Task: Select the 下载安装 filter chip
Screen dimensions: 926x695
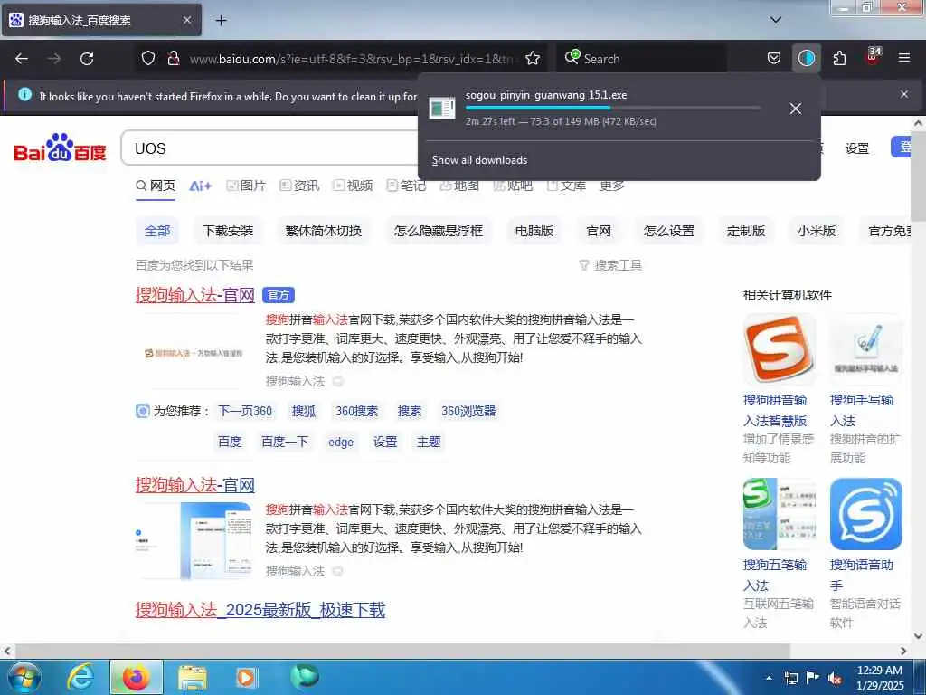Action: point(228,231)
